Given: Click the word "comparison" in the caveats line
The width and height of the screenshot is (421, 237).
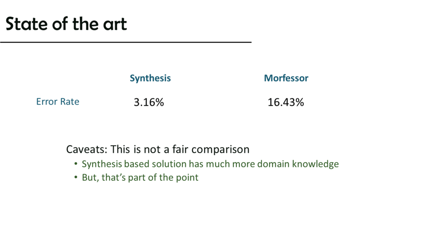Looking at the screenshot, I should pyautogui.click(x=220, y=150).
